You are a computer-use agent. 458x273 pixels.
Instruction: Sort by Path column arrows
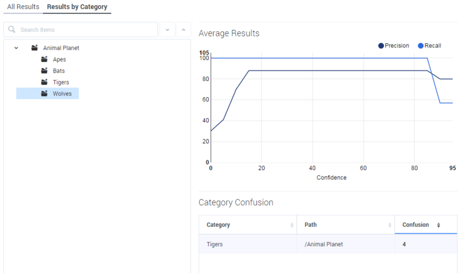pos(390,224)
